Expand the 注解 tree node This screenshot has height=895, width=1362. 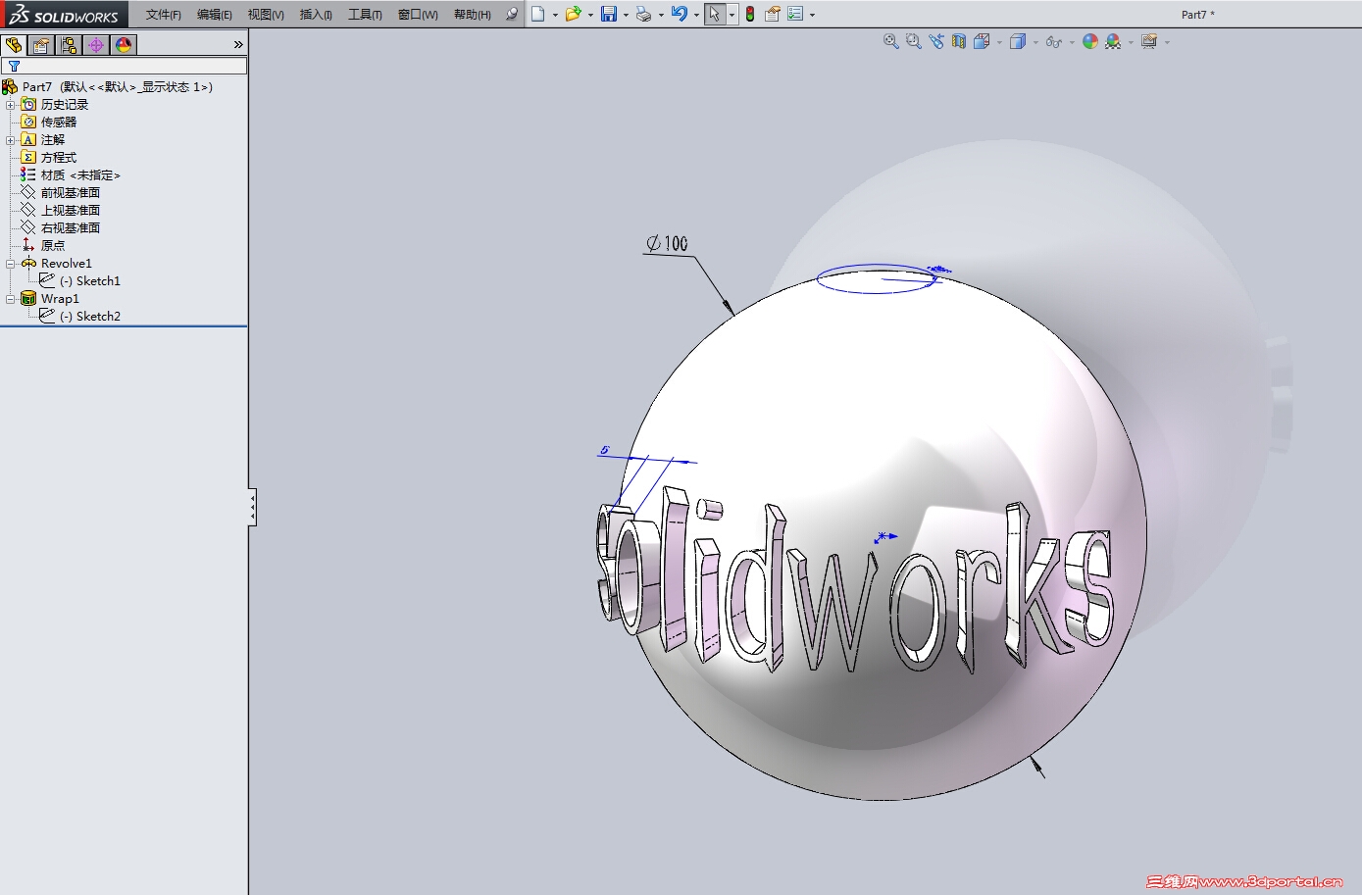11,139
